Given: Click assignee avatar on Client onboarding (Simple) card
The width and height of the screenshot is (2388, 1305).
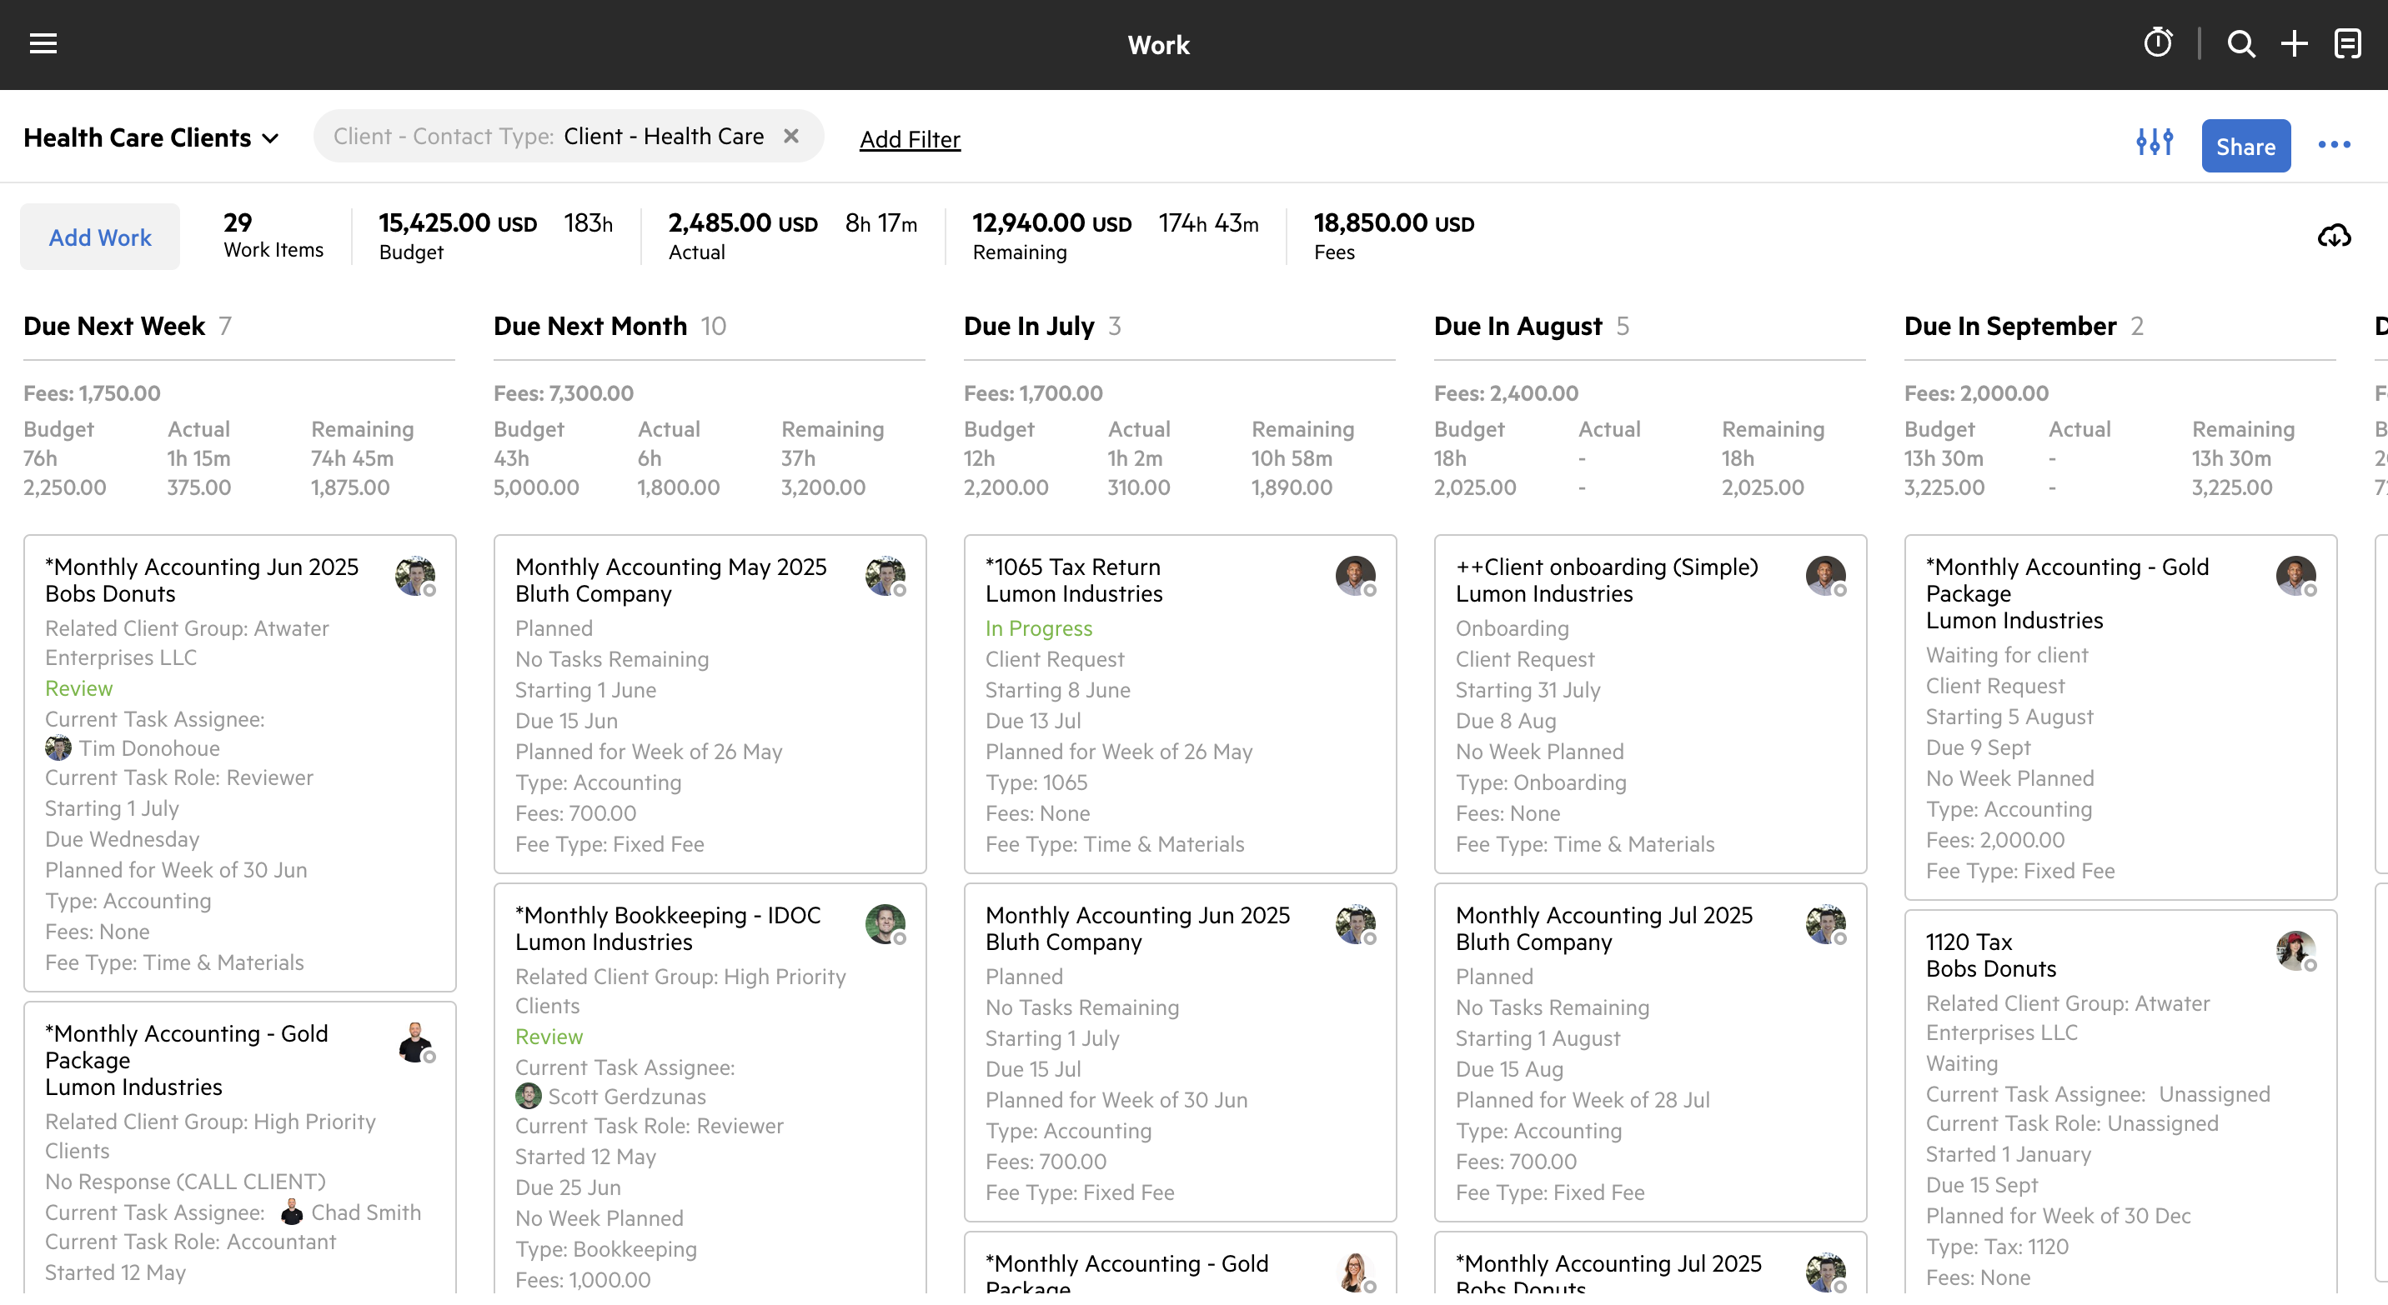Looking at the screenshot, I should 1825,575.
